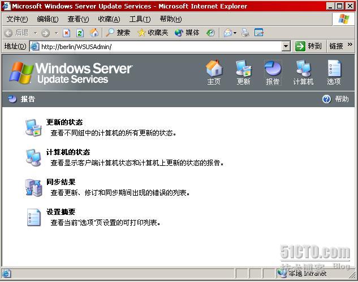
Task: Expand the 链接 links bar chevron
Action: (350, 45)
